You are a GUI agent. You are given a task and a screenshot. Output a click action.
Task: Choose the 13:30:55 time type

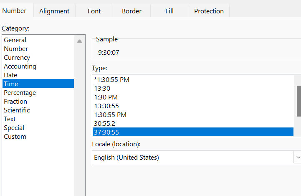tap(193, 106)
